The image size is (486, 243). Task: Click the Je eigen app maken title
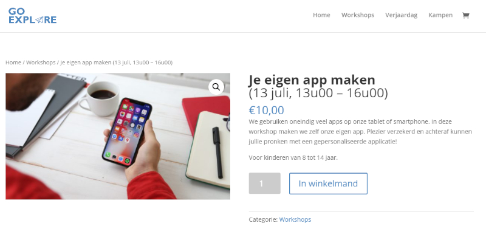[x=312, y=80]
